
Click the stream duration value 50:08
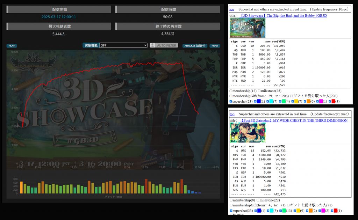pos(168,17)
